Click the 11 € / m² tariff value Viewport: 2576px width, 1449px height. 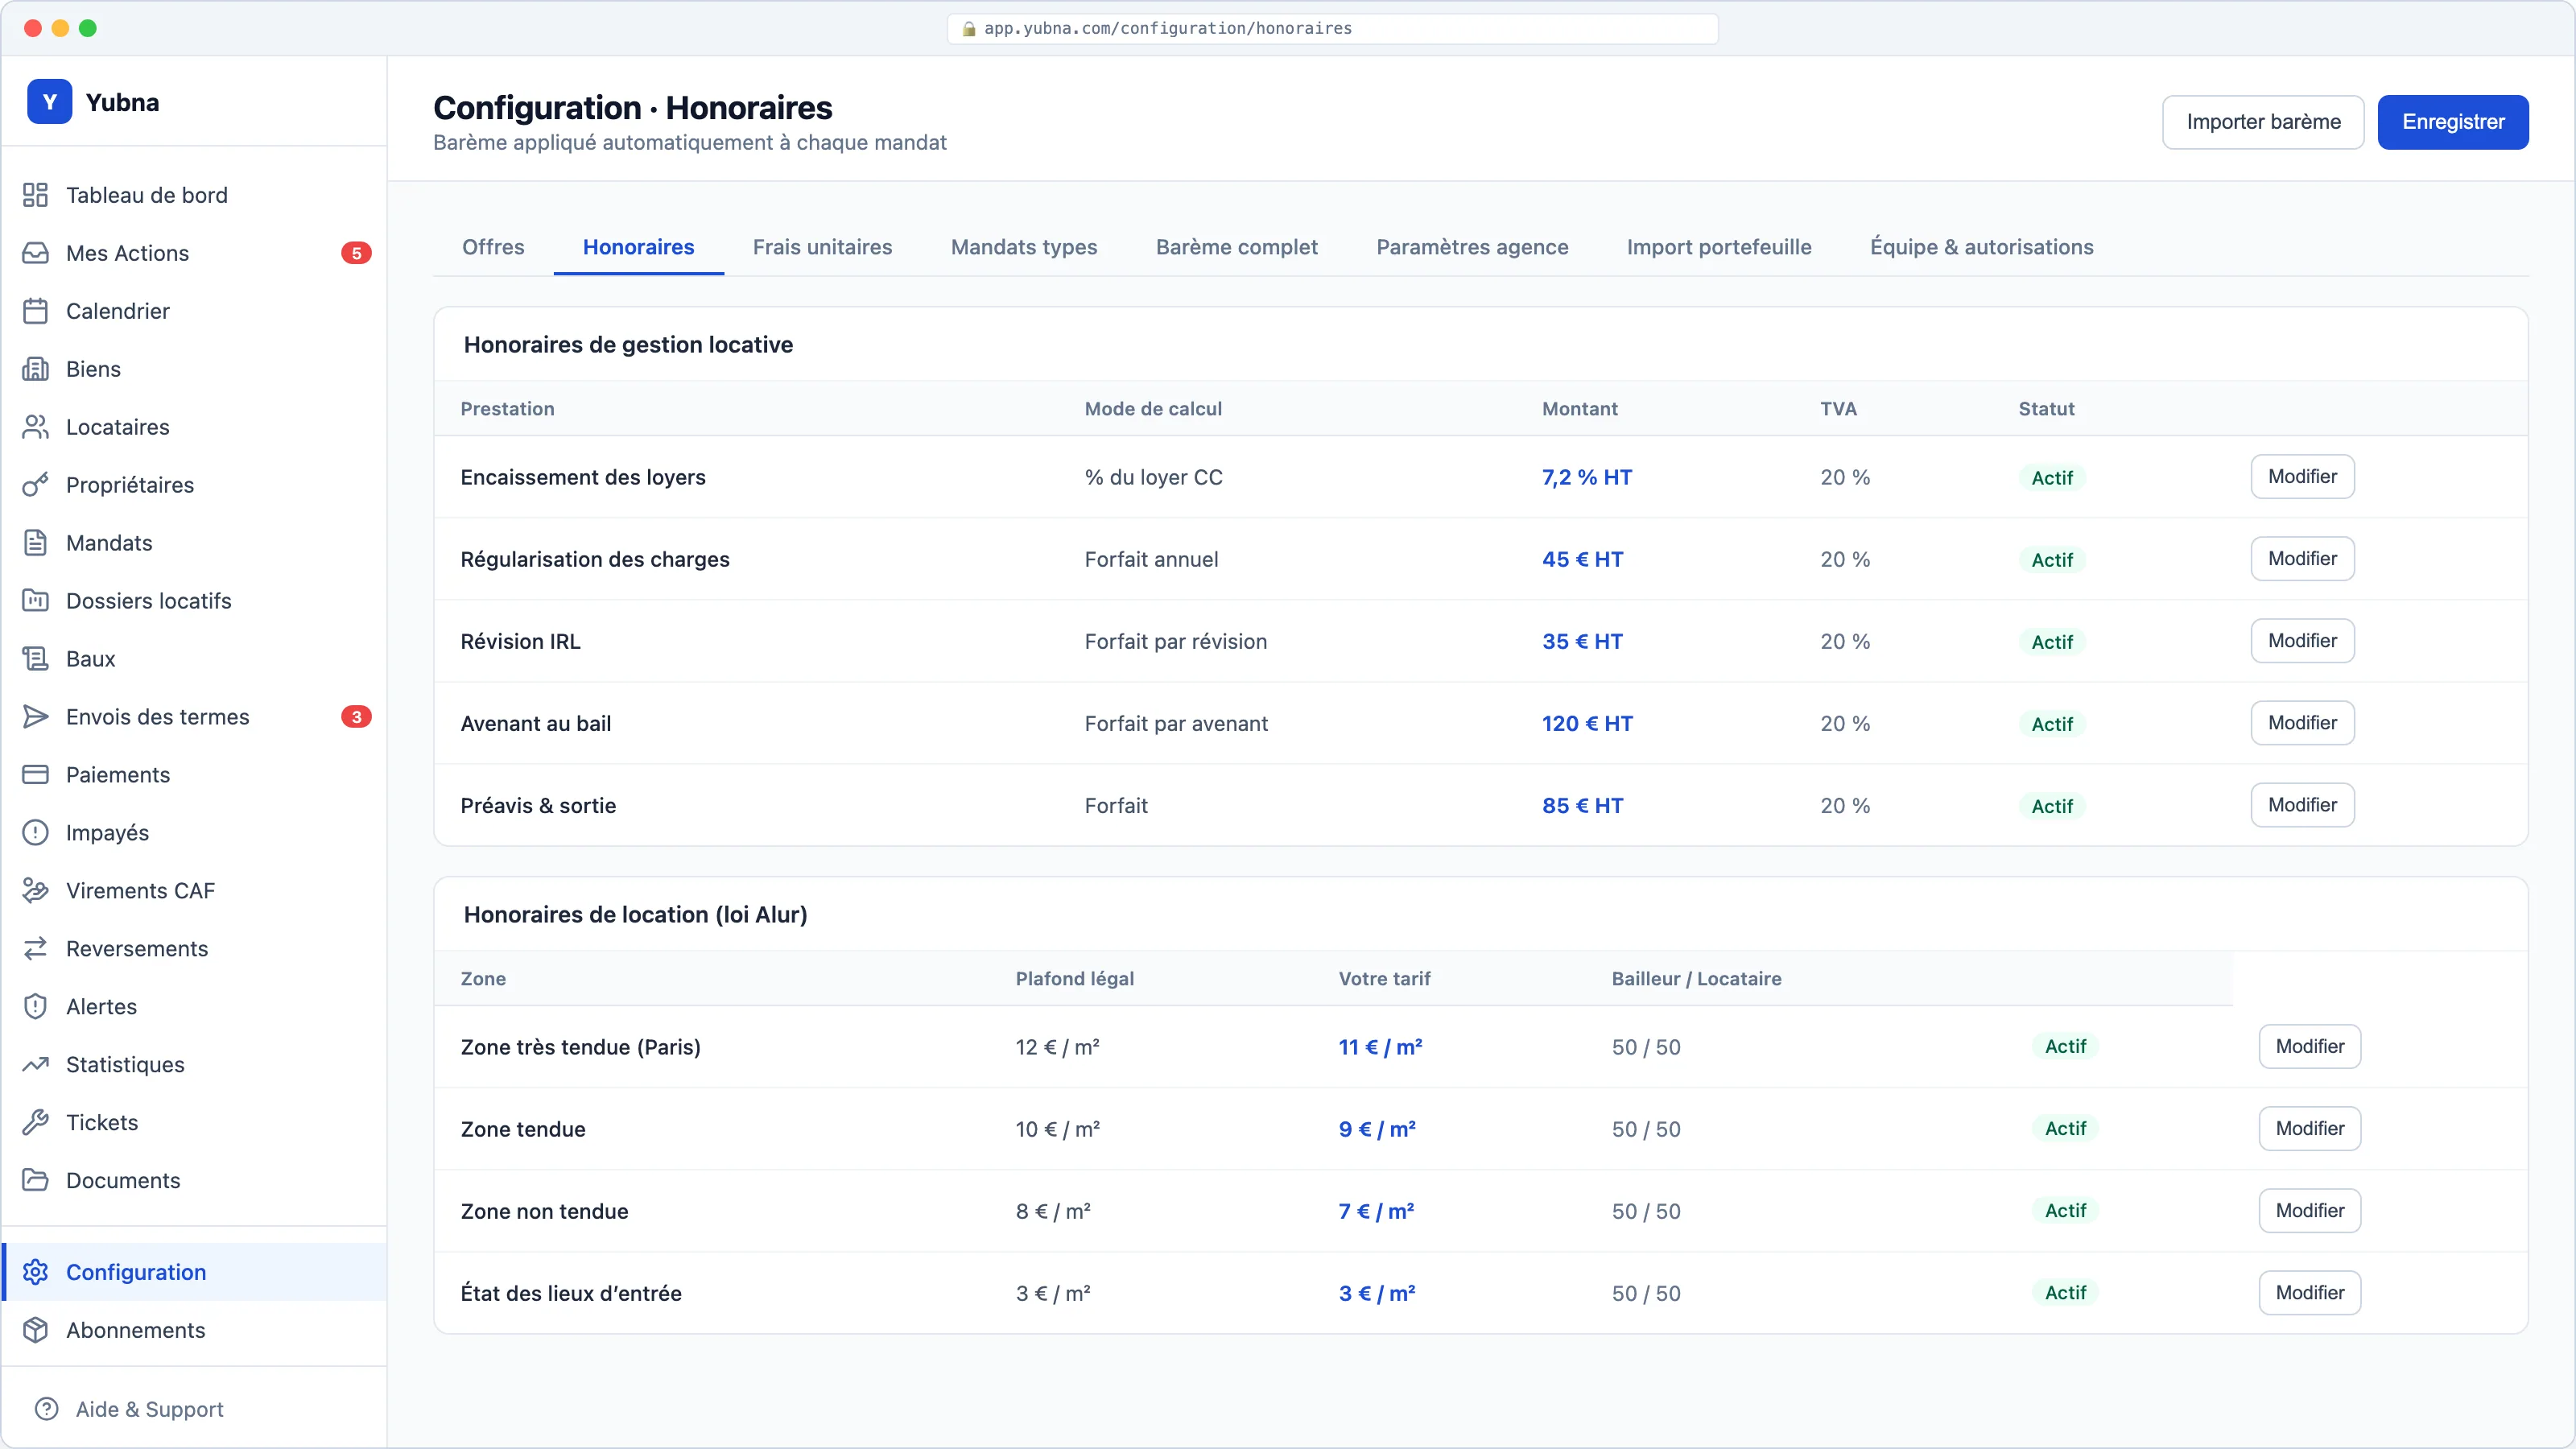point(1380,1047)
